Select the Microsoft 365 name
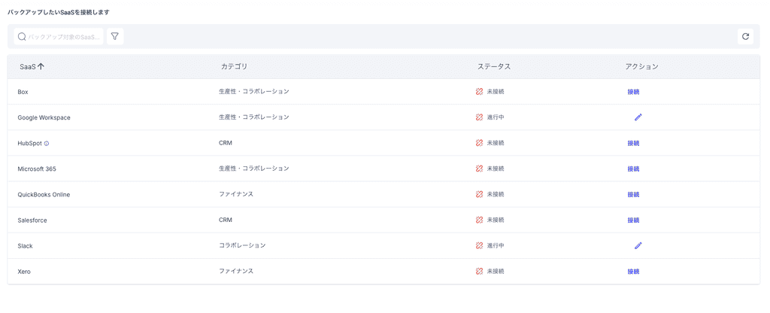The width and height of the screenshot is (770, 313). click(38, 169)
